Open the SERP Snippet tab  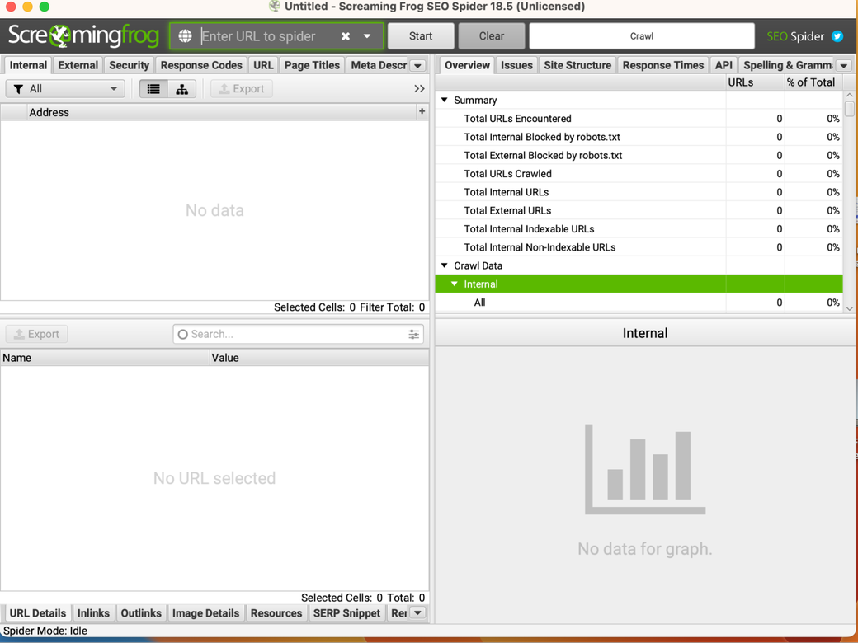tap(346, 613)
